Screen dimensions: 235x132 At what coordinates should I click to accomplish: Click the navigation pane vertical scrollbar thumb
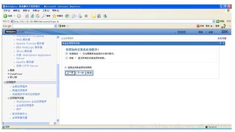click(58, 81)
